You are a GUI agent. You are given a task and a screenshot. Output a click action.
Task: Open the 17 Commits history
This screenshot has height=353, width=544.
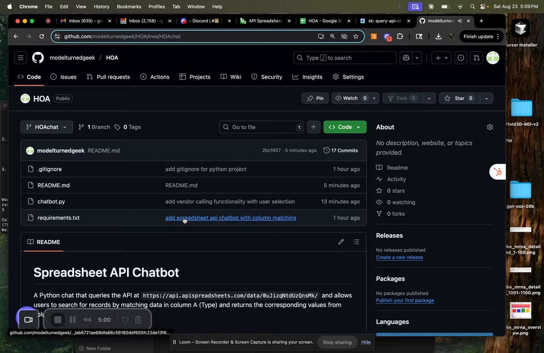pos(341,151)
